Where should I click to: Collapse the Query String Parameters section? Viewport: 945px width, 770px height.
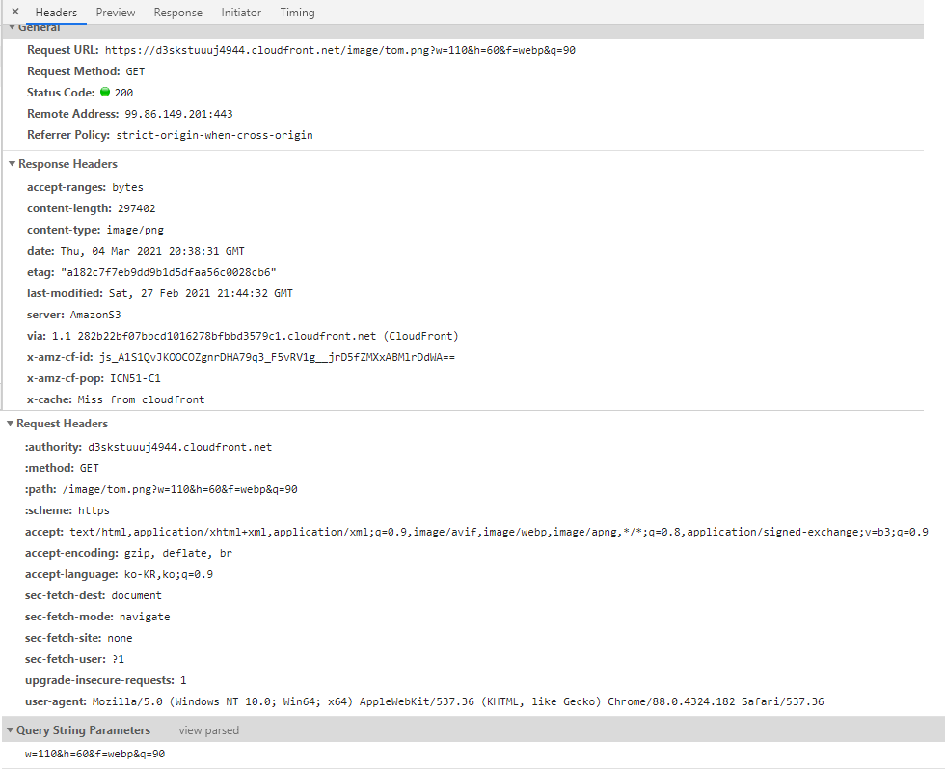tap(11, 730)
